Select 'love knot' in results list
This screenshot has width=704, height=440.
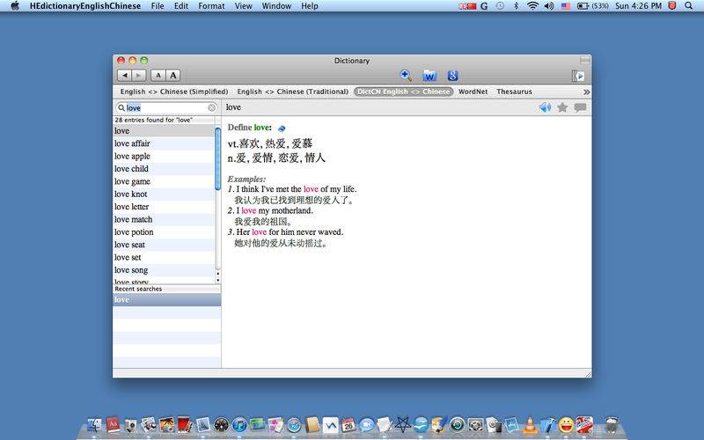(x=164, y=194)
